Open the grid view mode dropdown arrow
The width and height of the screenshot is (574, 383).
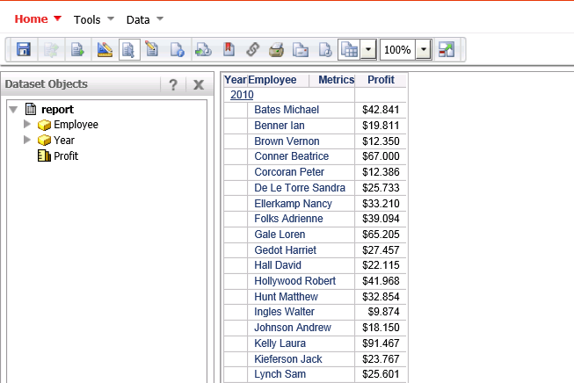pyautogui.click(x=368, y=49)
